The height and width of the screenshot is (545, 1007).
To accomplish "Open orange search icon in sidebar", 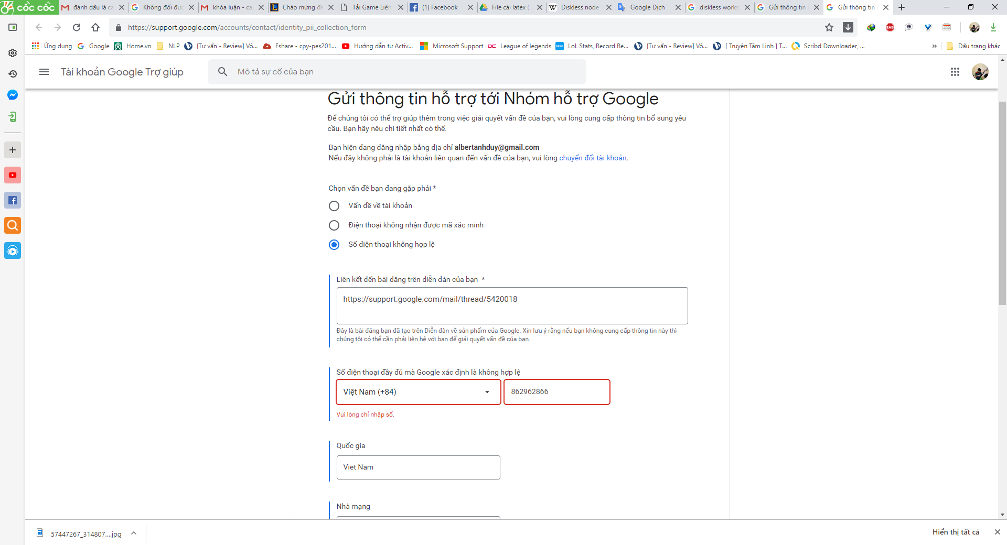I will 13,225.
